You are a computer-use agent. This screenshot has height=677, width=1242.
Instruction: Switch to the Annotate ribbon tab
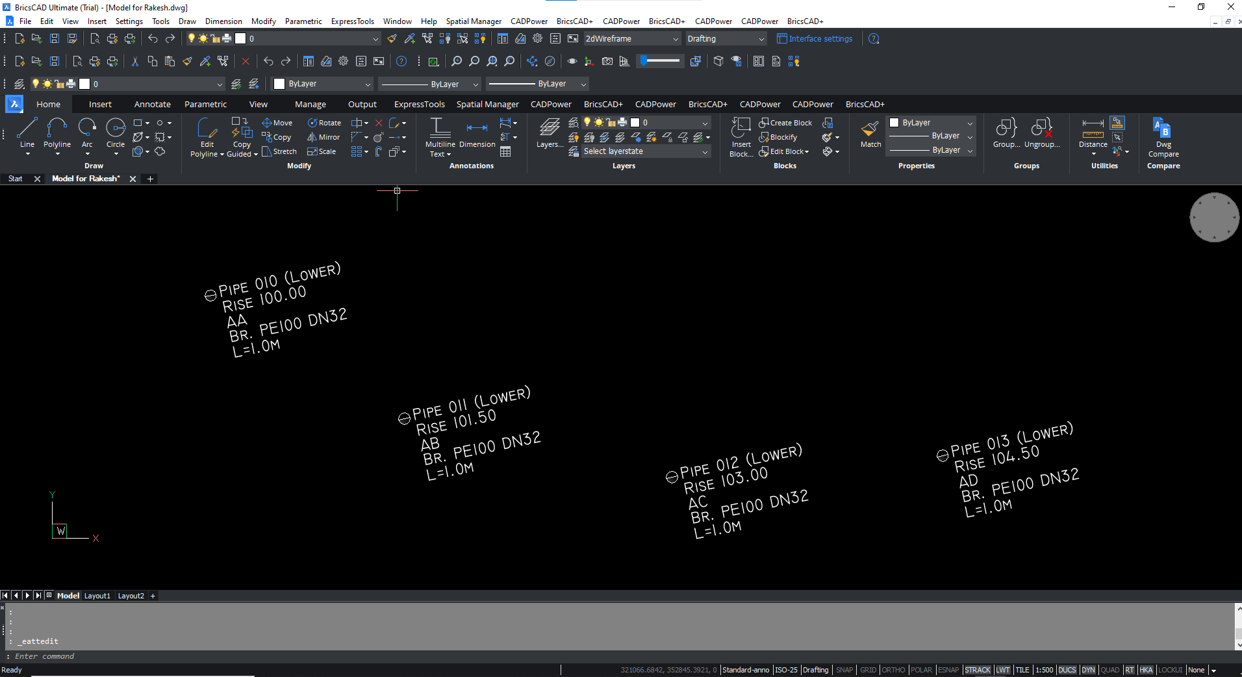pos(152,104)
